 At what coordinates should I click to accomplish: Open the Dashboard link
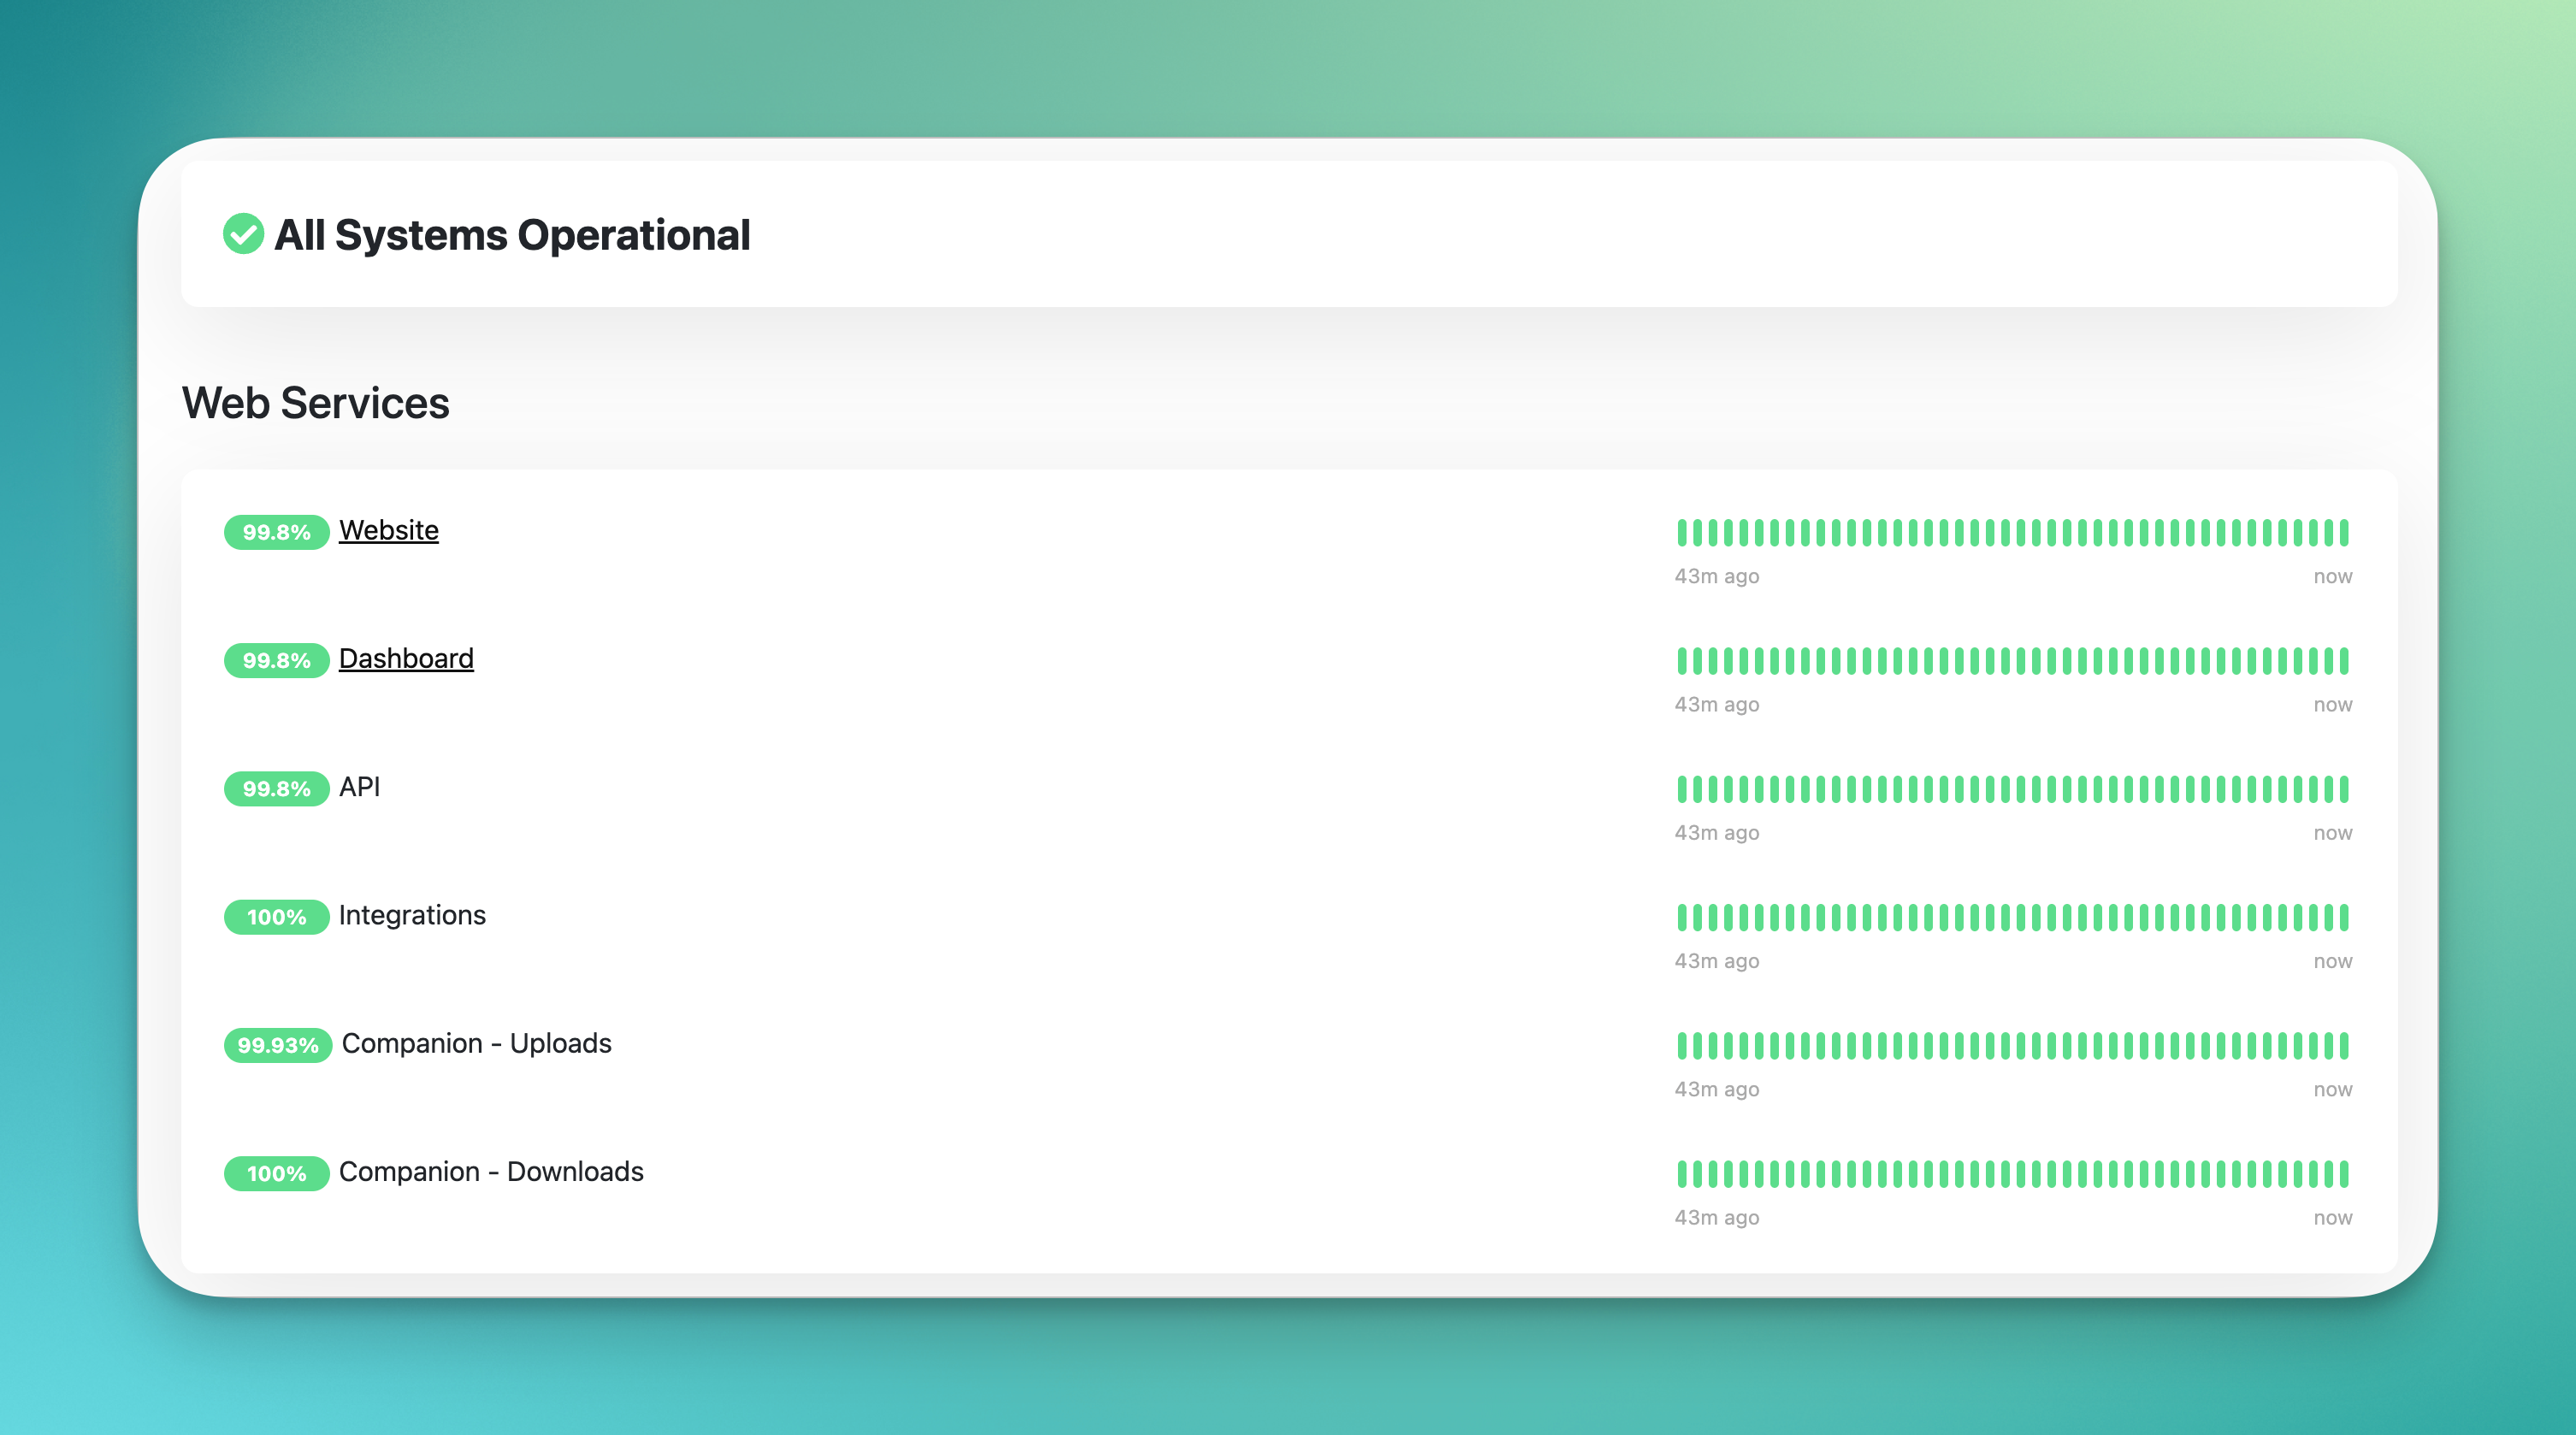click(x=406, y=658)
